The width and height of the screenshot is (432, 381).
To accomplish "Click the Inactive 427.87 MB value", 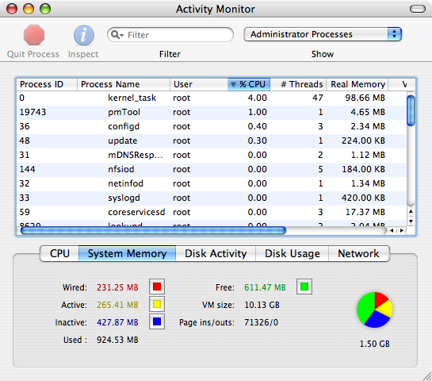I will pyautogui.click(x=117, y=322).
